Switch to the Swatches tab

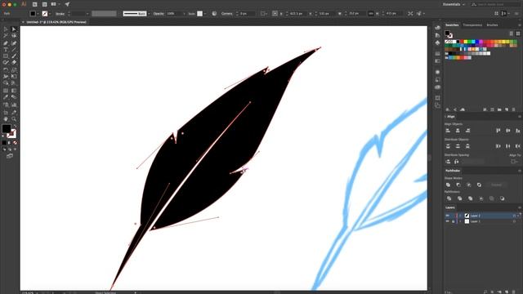pos(452,25)
